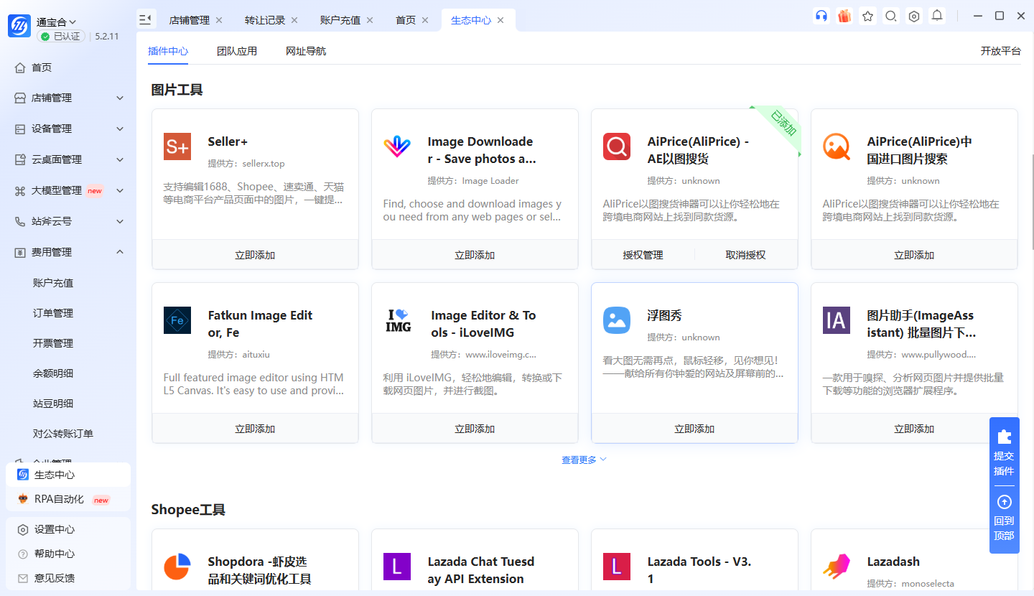Click 取消授权 on AliPrice AE card
1034x596 pixels.
(x=746, y=255)
